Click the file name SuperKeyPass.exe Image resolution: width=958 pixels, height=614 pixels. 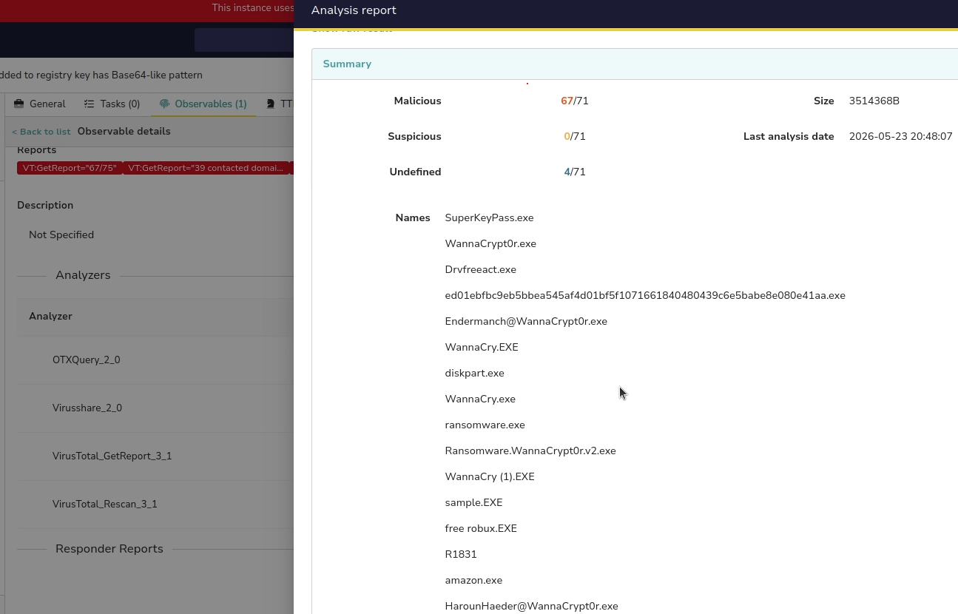click(x=489, y=217)
